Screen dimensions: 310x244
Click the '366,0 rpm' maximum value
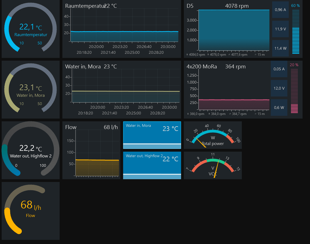[197, 114]
